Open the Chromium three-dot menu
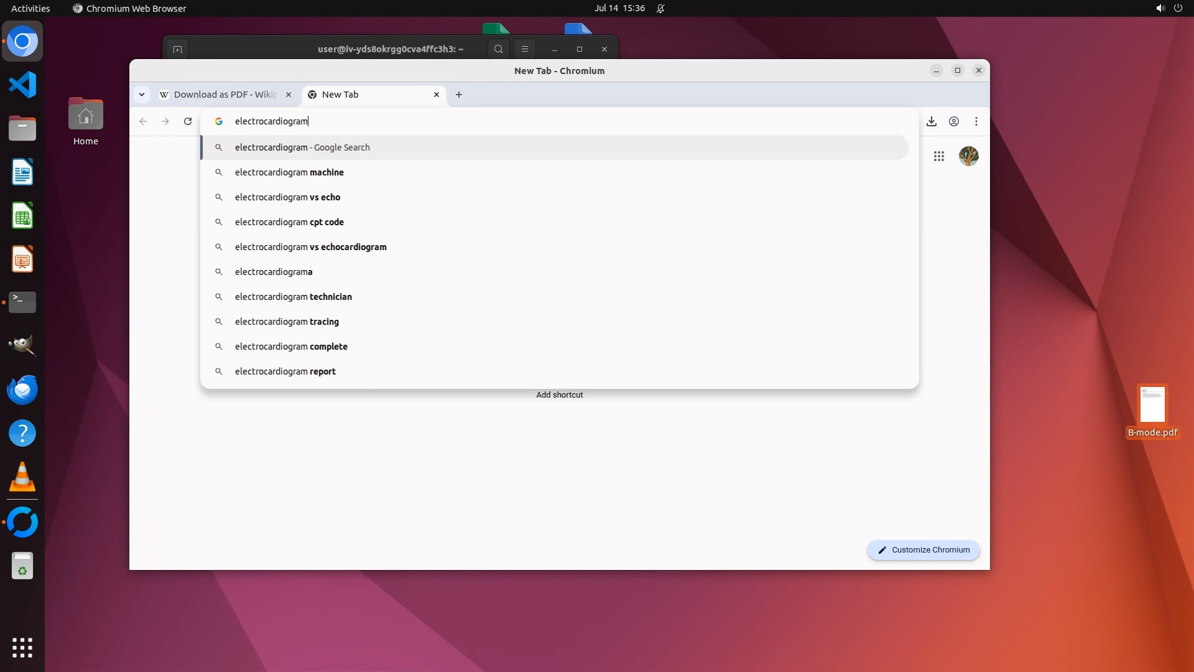 click(976, 121)
